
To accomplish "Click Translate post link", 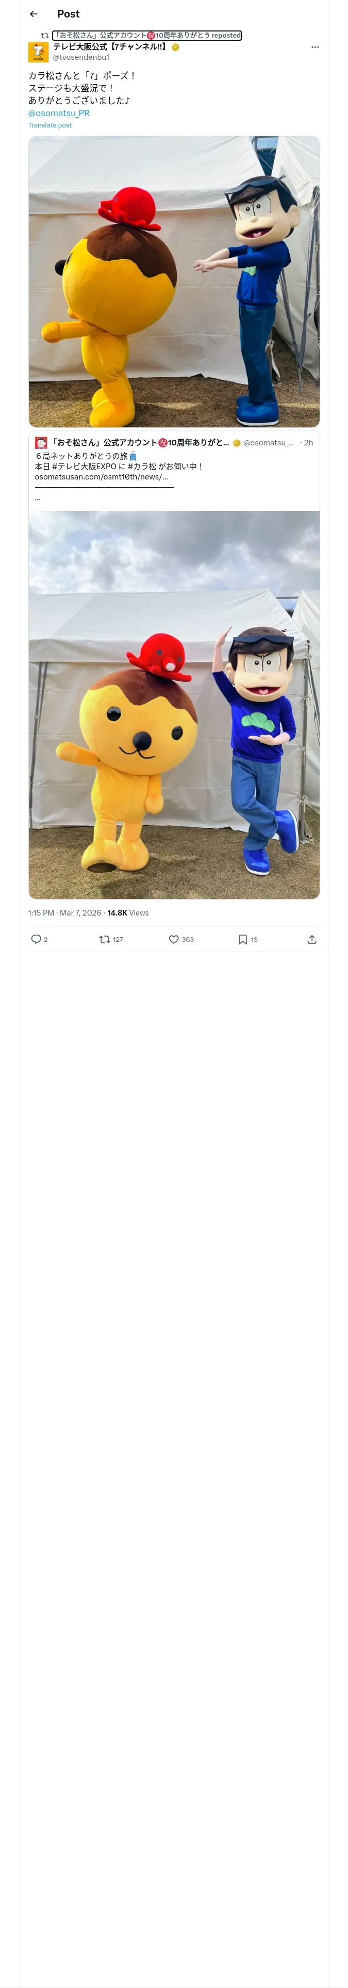I will click(50, 125).
